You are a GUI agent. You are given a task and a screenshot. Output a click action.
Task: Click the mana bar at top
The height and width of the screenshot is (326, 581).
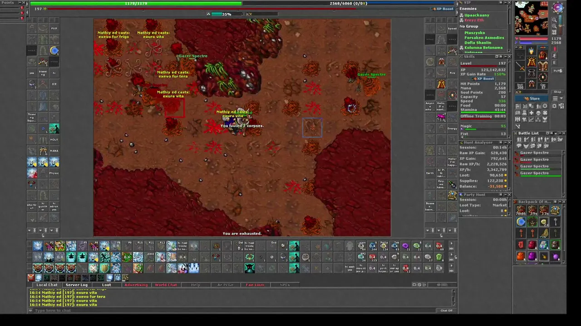(x=349, y=4)
